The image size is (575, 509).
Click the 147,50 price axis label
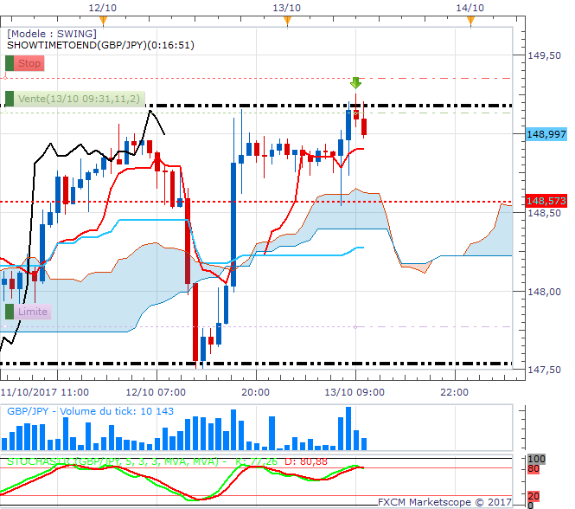(x=544, y=370)
